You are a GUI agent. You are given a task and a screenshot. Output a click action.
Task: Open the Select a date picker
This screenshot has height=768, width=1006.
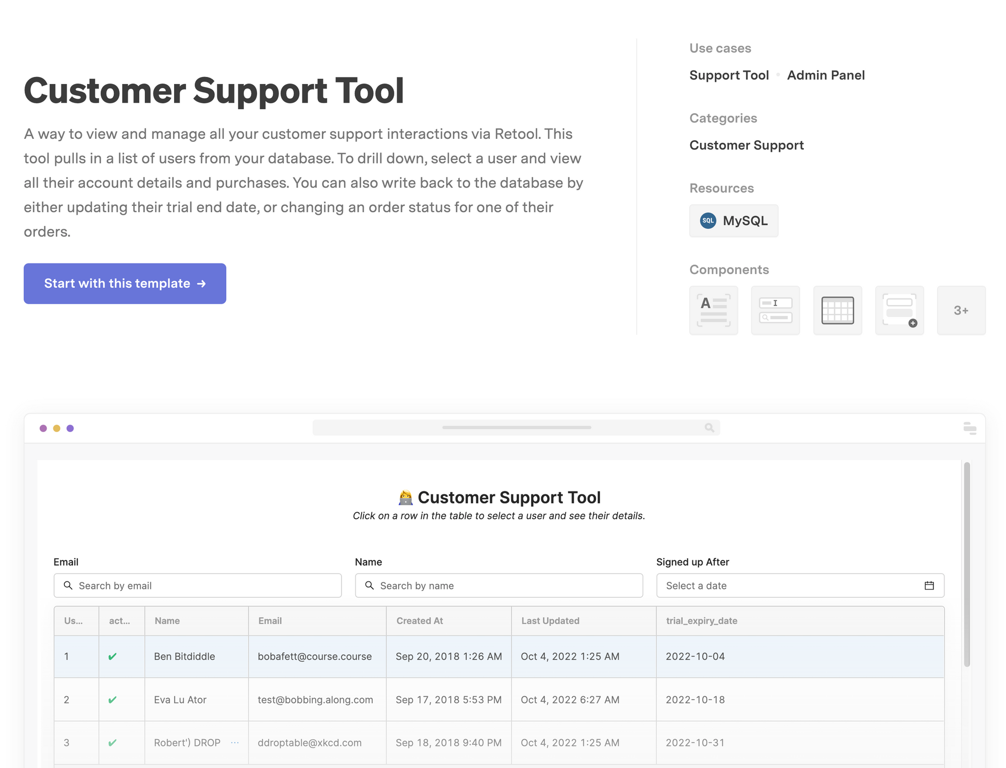click(x=800, y=585)
